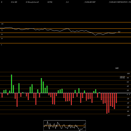Image resolution: width=131 pixels, height=131 pixels.
Task: Click the tallest green bar in the MR histogram
Action: pyautogui.click(x=12, y=84)
